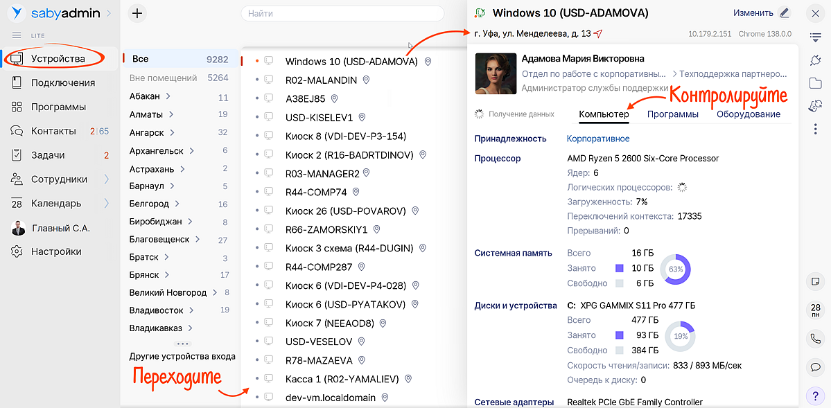Click the Найти search field
This screenshot has width=831, height=408.
point(342,14)
